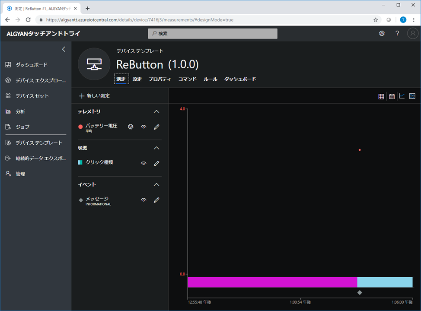Open the Chrome menu three dots

click(414, 19)
